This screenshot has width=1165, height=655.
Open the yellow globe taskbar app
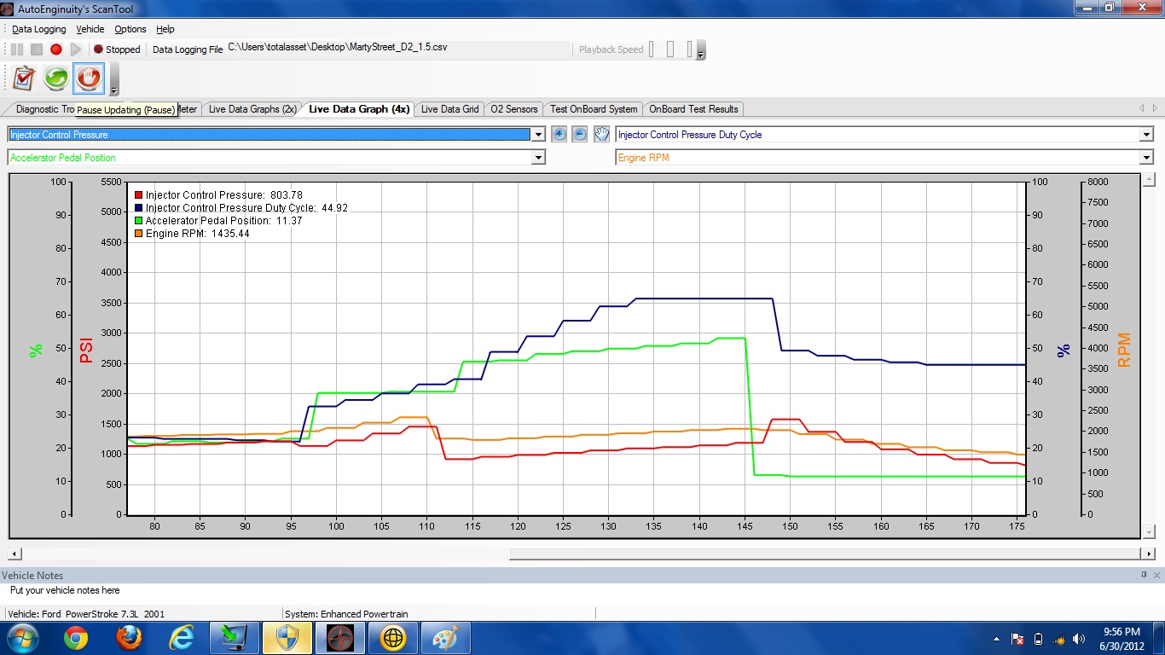[393, 637]
